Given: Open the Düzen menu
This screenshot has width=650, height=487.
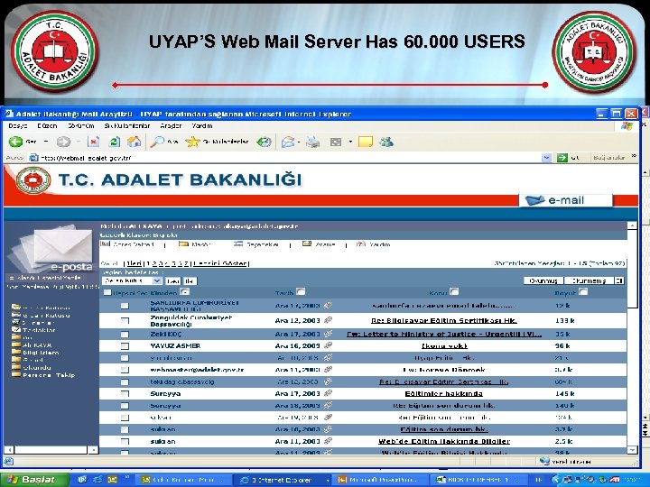Looking at the screenshot, I should click(x=47, y=126).
